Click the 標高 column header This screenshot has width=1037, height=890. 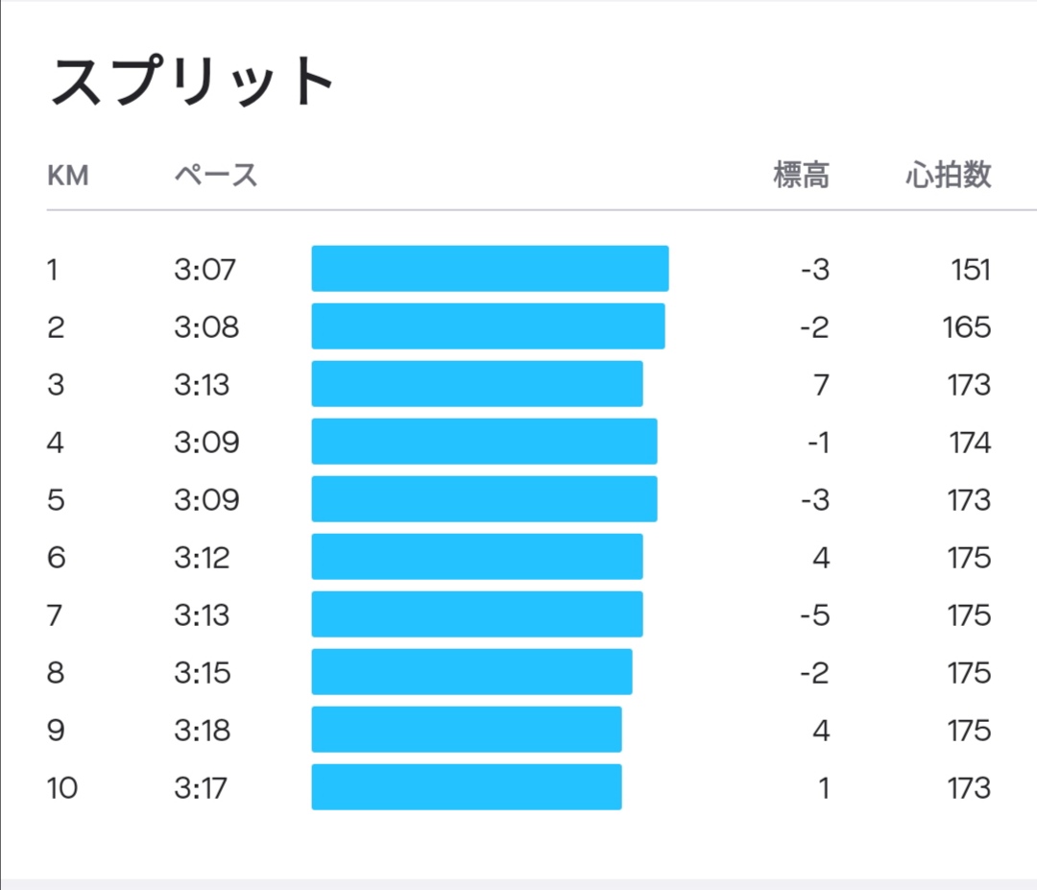click(801, 177)
